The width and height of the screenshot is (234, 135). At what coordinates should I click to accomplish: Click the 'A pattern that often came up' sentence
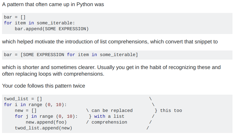click(53, 5)
